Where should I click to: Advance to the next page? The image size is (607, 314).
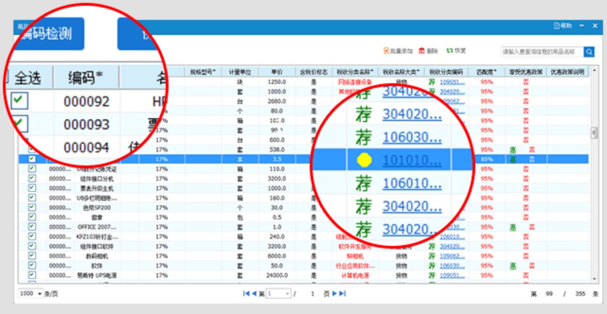[x=335, y=293]
